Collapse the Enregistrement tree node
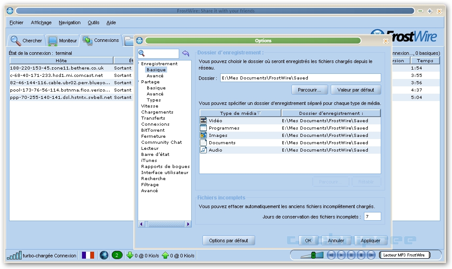The width and height of the screenshot is (452, 269). click(139, 64)
